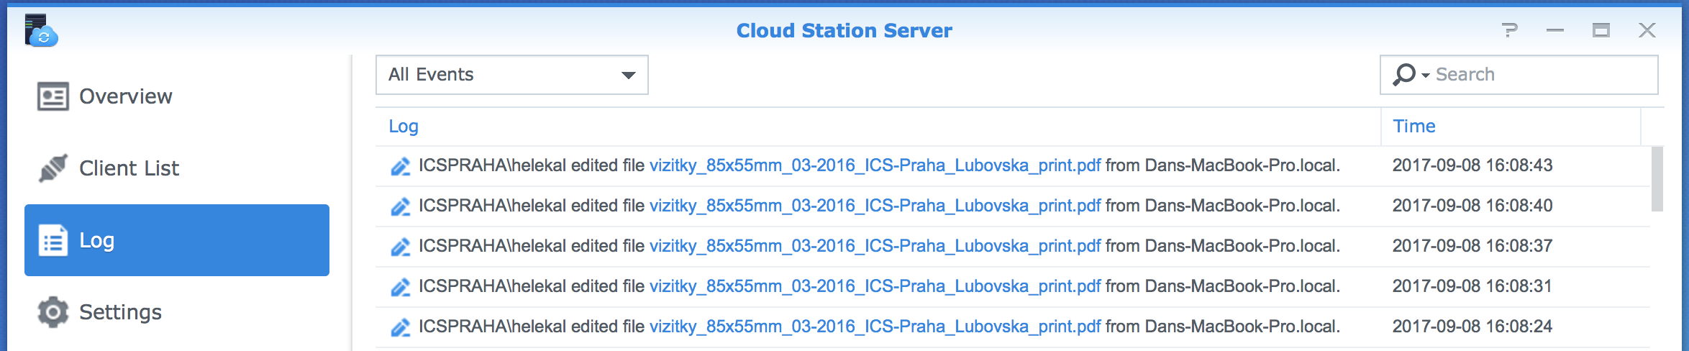Open the vizitky PDF link logged at 16:08:31
1689x351 pixels.
(x=875, y=286)
